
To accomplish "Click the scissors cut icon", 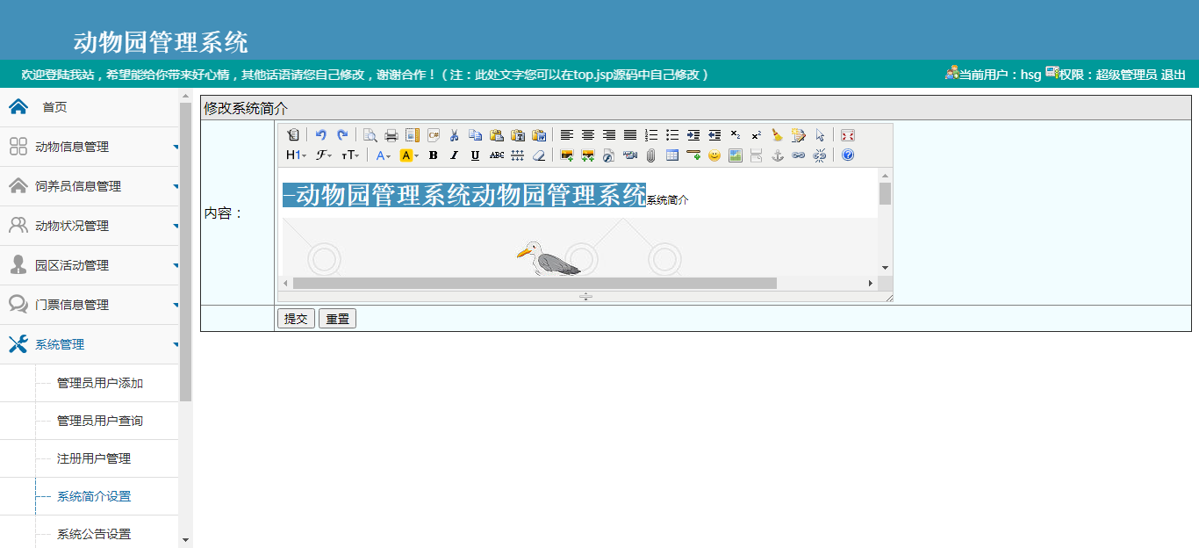I will tap(454, 135).
